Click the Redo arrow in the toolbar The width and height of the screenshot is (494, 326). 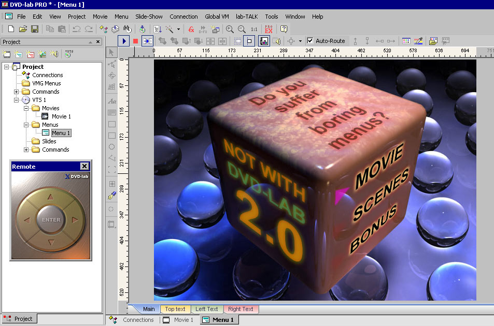(89, 29)
